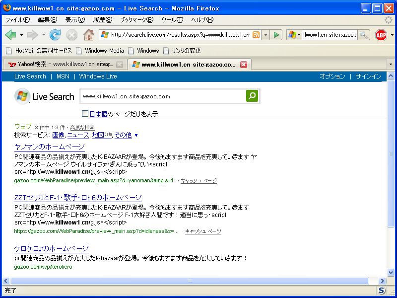Viewport: 397px width, 298px height.
Task: Click the green Live Search magnifier button
Action: pyautogui.click(x=252, y=96)
